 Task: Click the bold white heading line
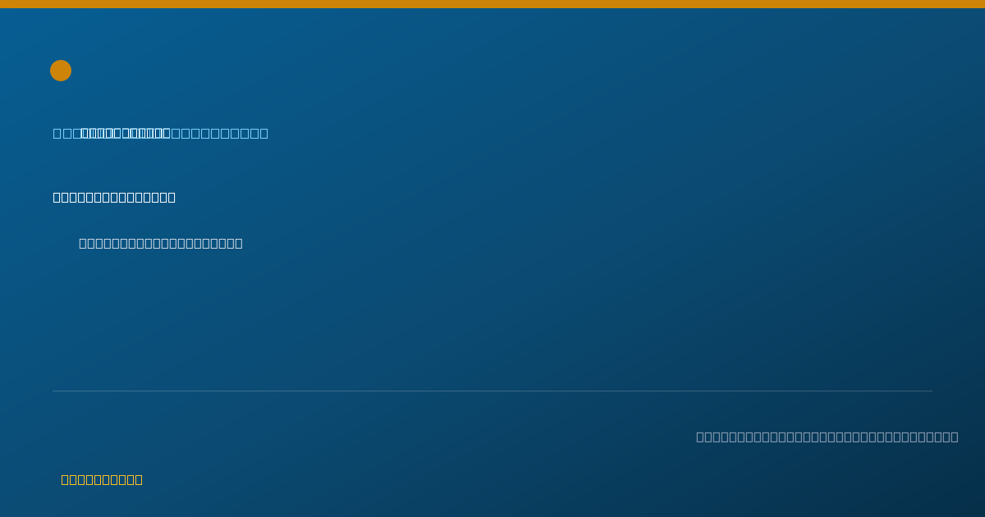[114, 197]
